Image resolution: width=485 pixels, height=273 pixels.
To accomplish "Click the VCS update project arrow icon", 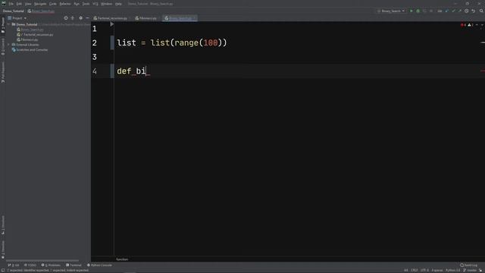I will pos(446,11).
